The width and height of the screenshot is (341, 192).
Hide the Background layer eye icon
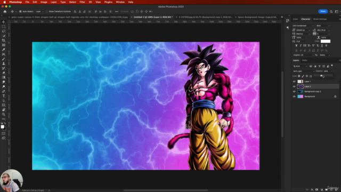[294, 97]
